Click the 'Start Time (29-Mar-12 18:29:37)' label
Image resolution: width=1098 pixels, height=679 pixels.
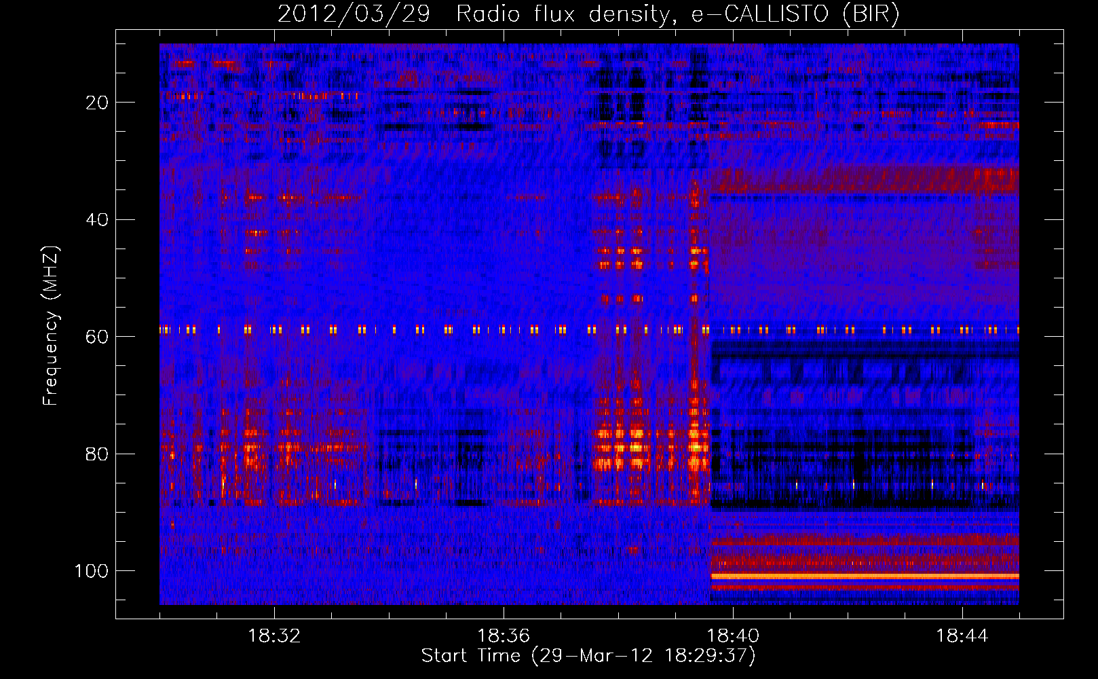tap(588, 656)
